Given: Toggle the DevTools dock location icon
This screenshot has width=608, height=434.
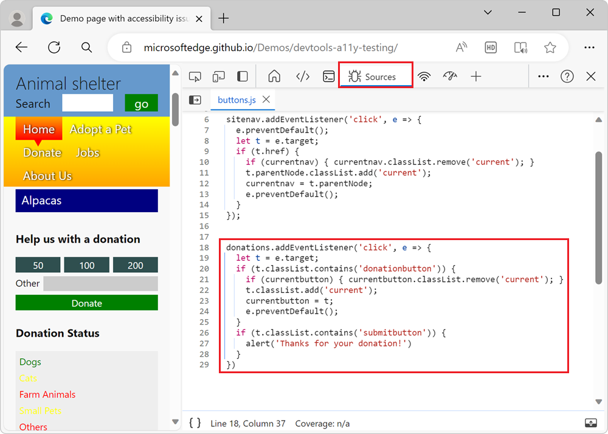Looking at the screenshot, I should click(243, 76).
